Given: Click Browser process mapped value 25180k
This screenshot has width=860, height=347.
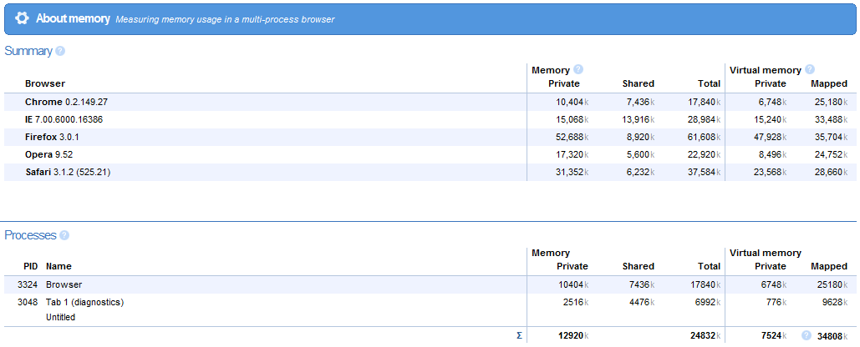Looking at the screenshot, I should point(832,284).
